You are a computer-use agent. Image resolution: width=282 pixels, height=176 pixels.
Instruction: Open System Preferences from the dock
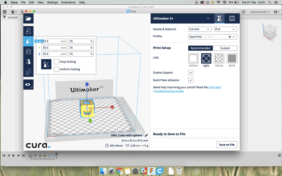135,171
